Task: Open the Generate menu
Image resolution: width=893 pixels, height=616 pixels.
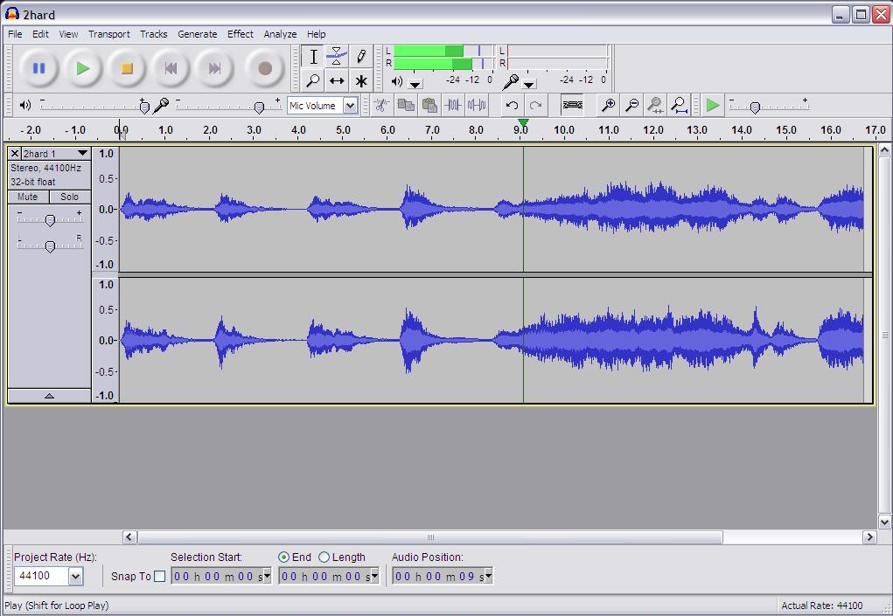Action: pyautogui.click(x=197, y=34)
